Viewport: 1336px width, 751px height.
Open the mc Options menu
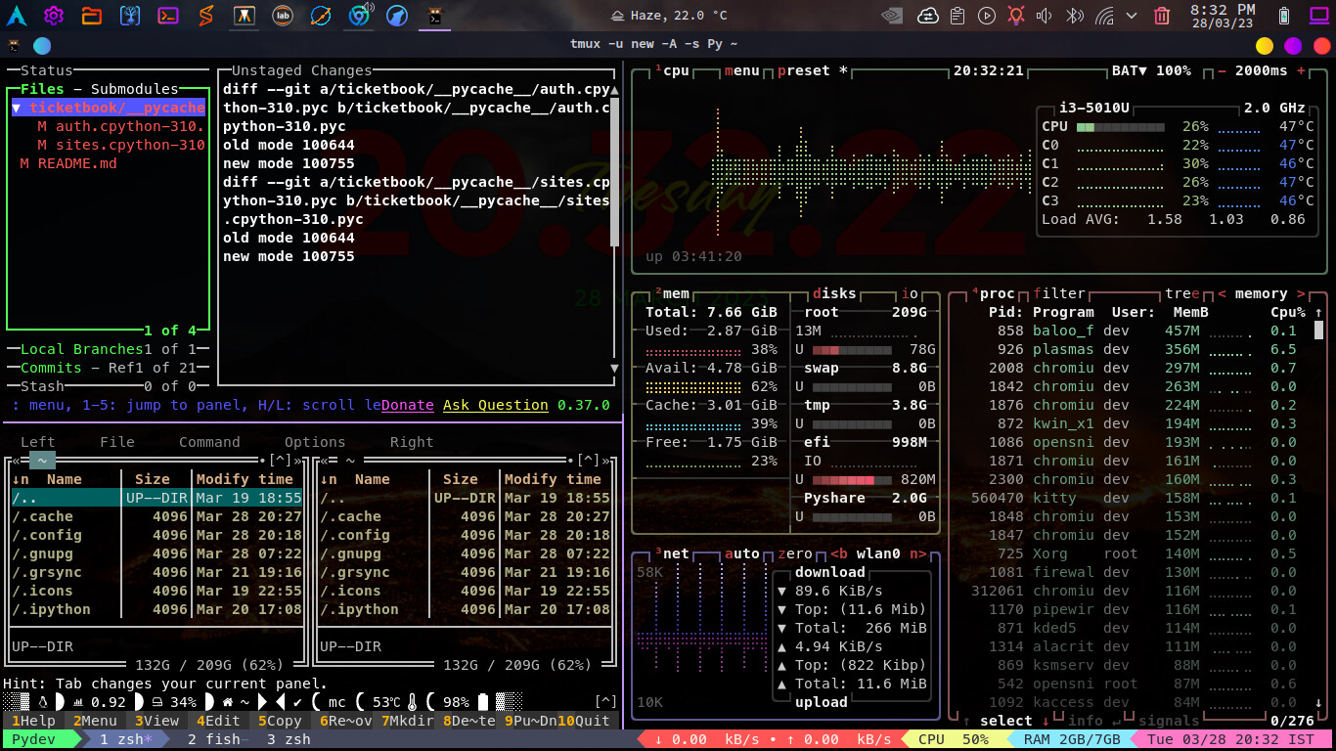point(314,442)
